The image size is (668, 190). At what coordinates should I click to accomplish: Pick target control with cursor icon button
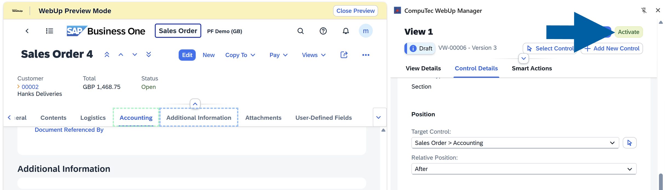(x=629, y=143)
